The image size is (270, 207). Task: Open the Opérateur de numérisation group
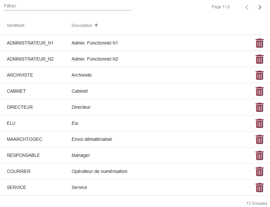click(100, 171)
